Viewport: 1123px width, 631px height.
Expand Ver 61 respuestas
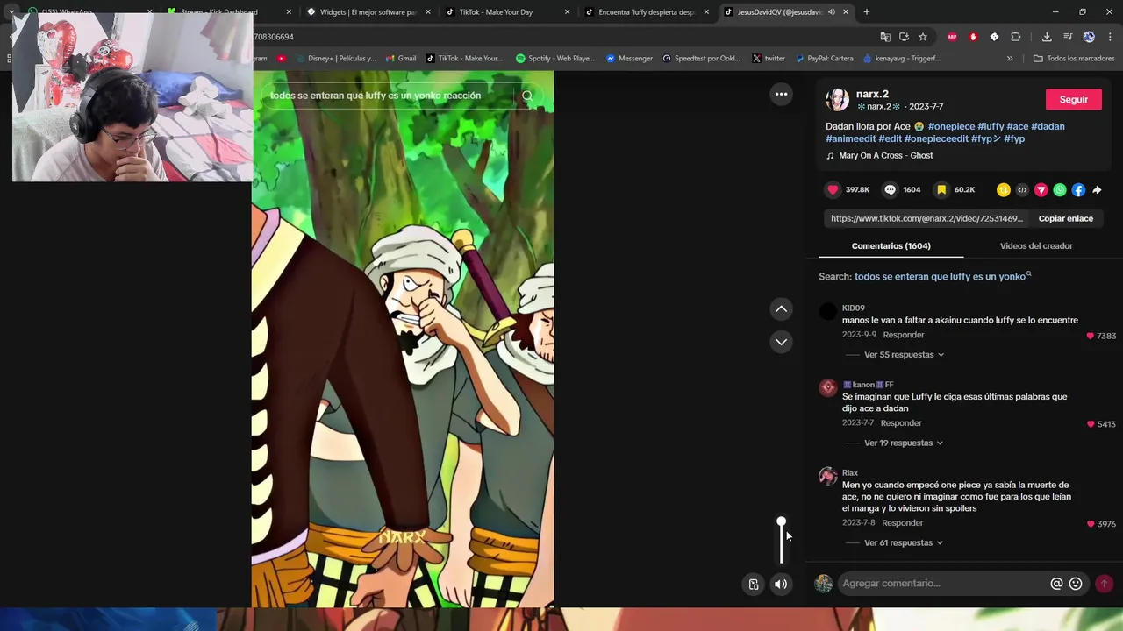pos(904,543)
